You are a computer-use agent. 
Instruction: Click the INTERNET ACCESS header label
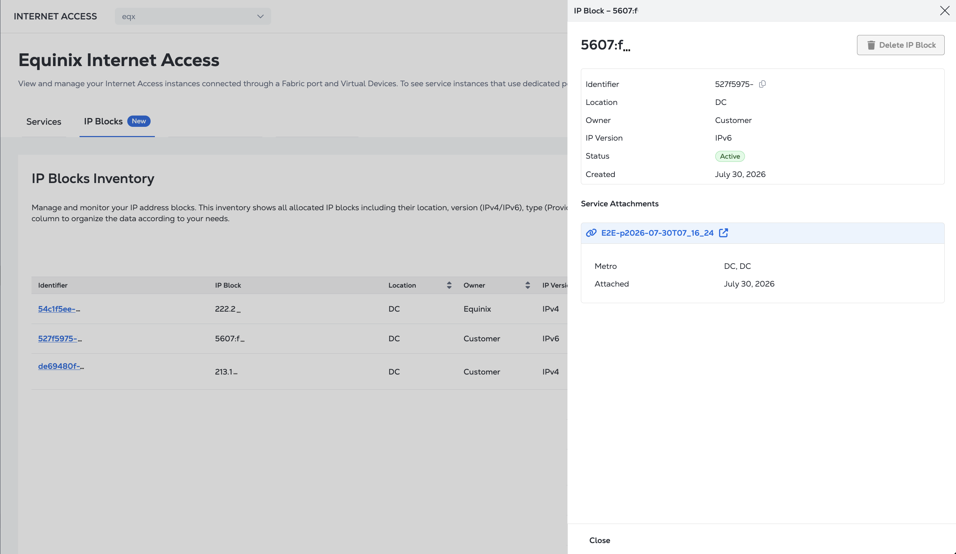click(56, 16)
